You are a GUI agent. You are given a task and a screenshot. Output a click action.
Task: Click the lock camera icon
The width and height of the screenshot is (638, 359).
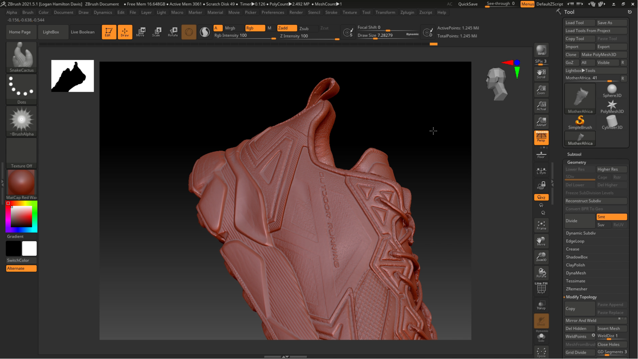point(541,185)
